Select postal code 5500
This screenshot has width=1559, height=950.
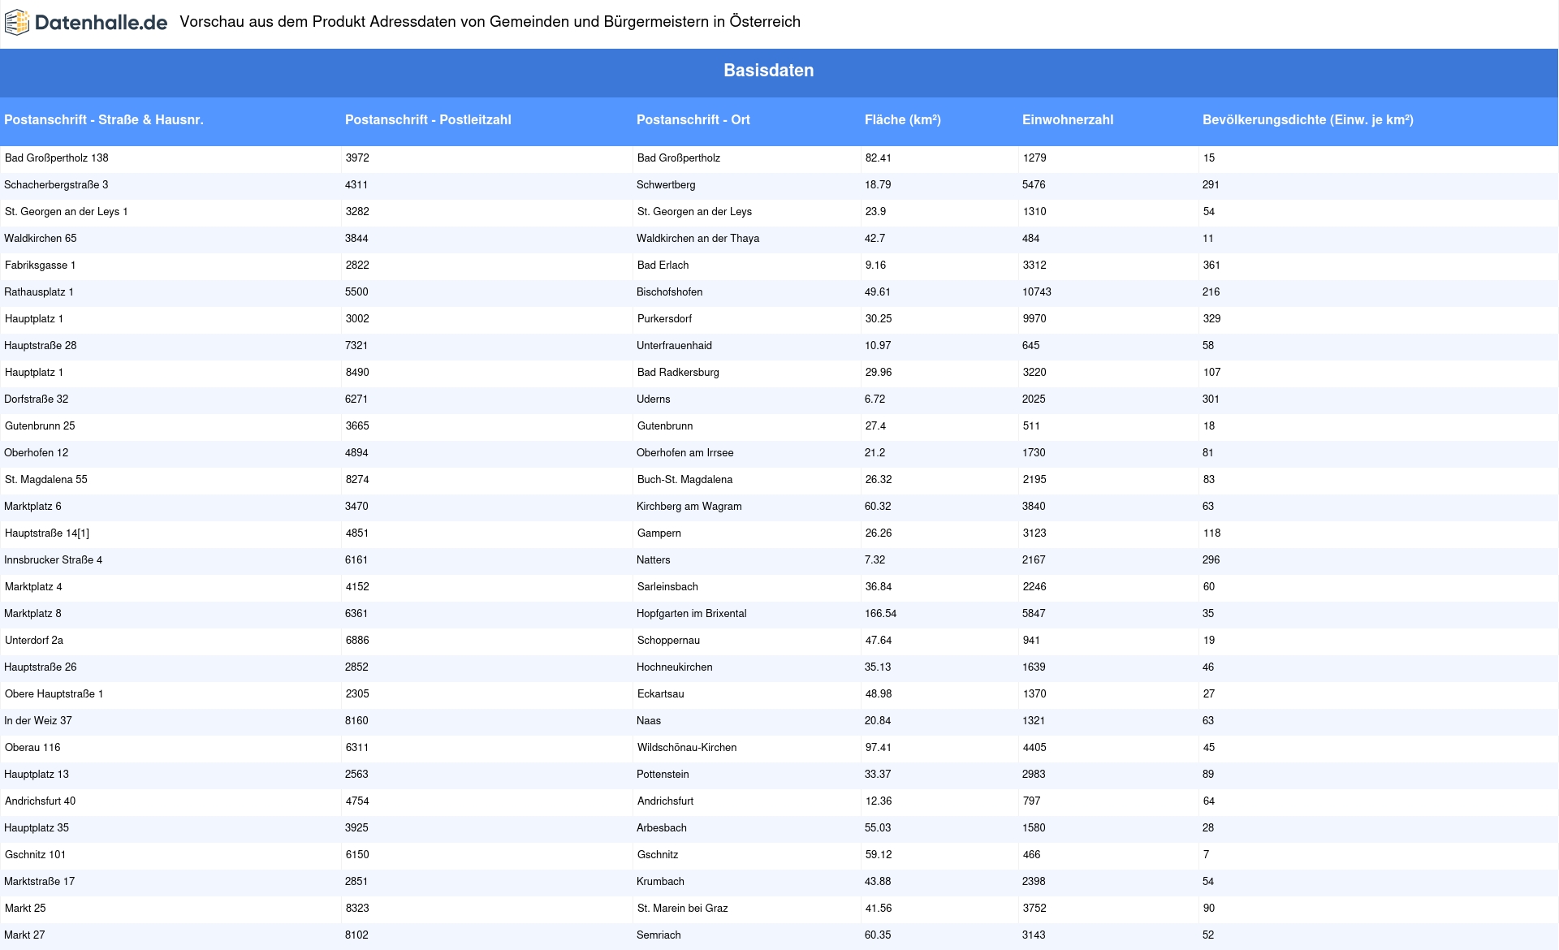pos(357,292)
